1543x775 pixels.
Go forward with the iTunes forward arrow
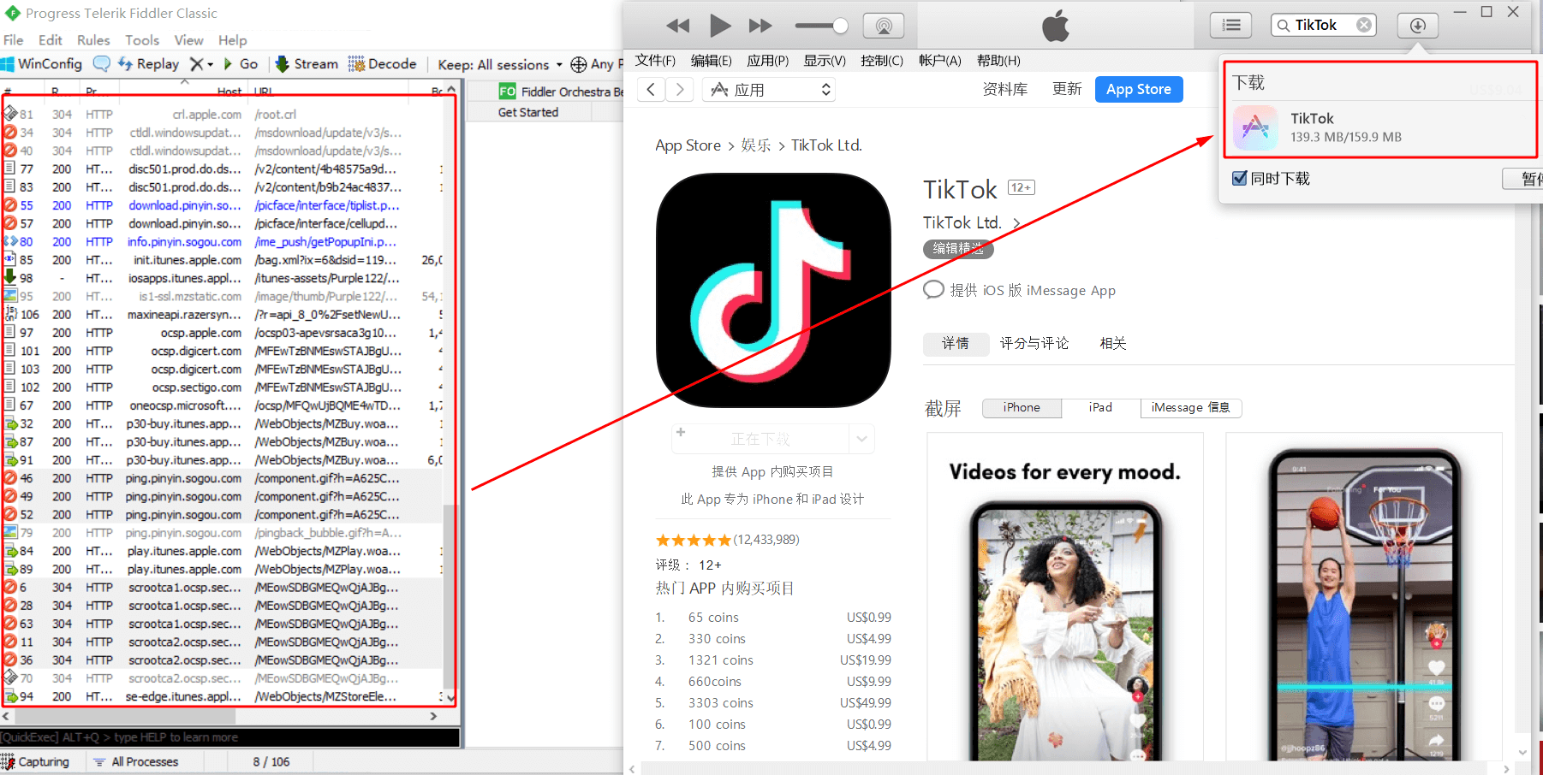click(x=680, y=90)
